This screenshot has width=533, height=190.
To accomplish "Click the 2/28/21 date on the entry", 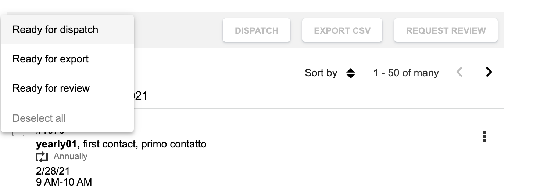I will pos(53,171).
